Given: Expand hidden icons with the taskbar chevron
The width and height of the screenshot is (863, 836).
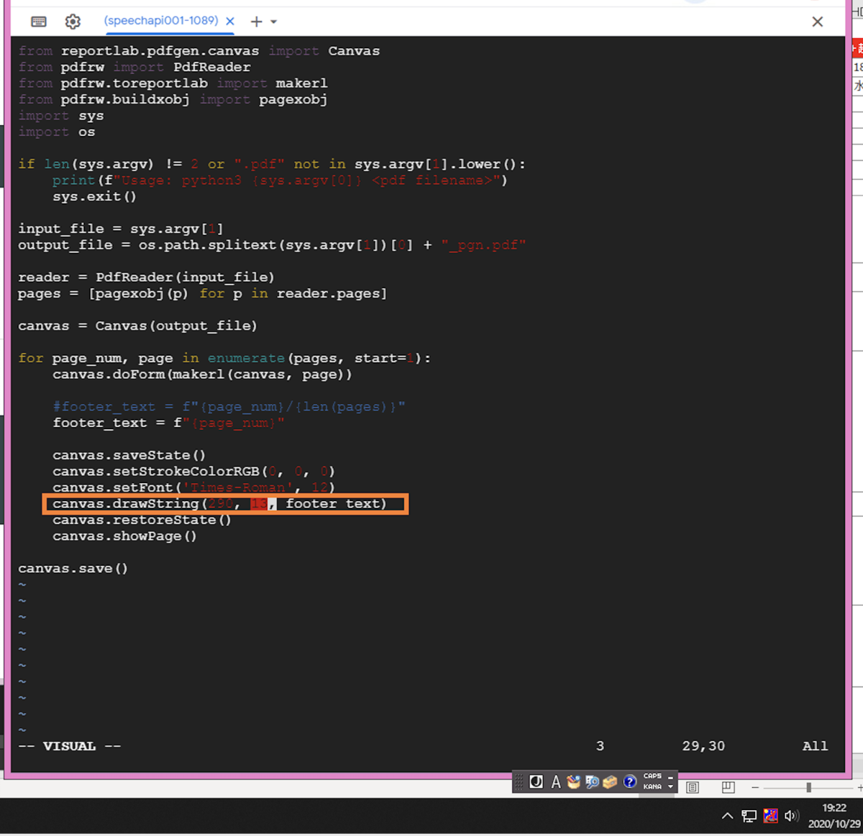Looking at the screenshot, I should pos(728,816).
